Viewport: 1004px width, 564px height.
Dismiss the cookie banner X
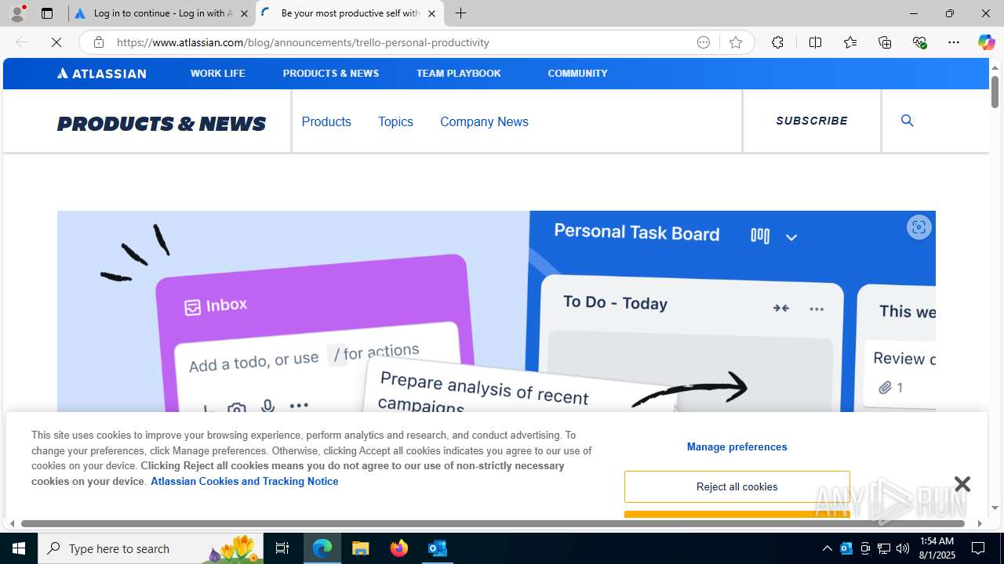click(962, 484)
